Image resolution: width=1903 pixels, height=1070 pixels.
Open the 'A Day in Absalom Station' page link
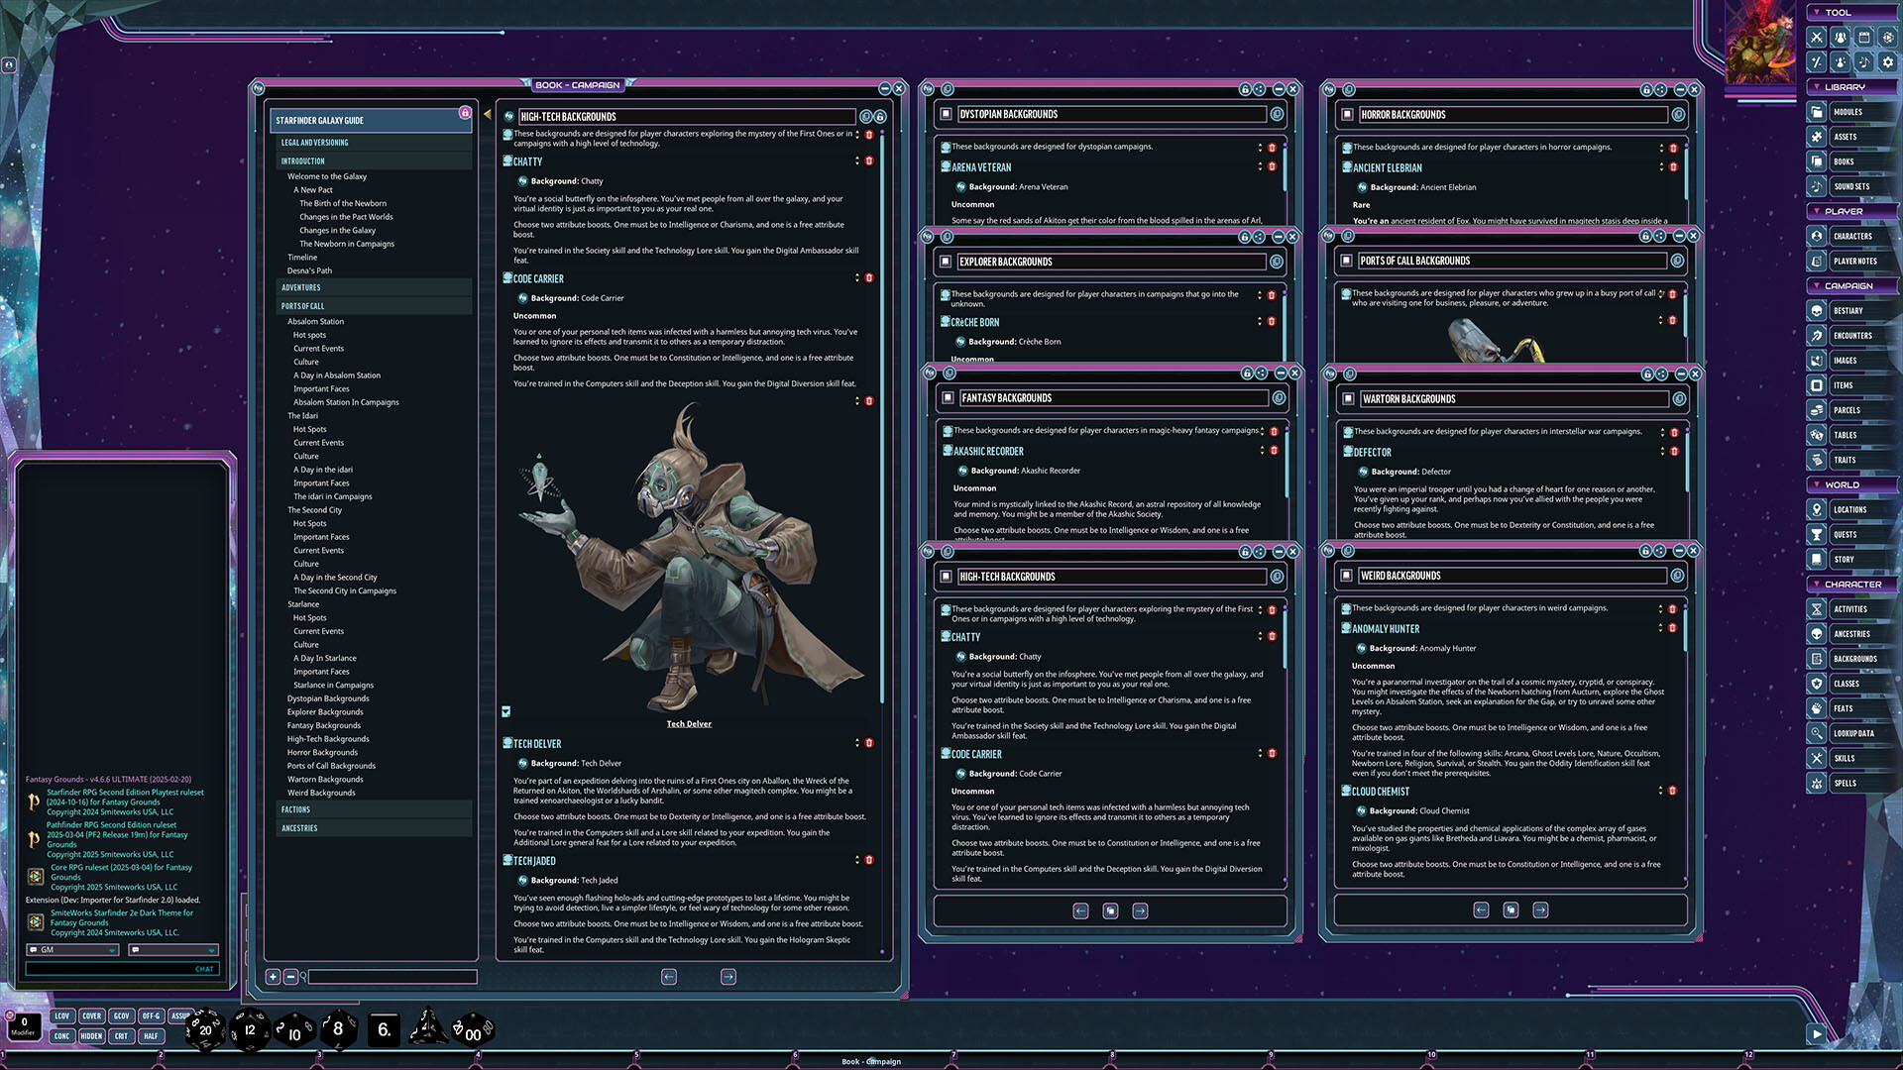[x=337, y=374]
